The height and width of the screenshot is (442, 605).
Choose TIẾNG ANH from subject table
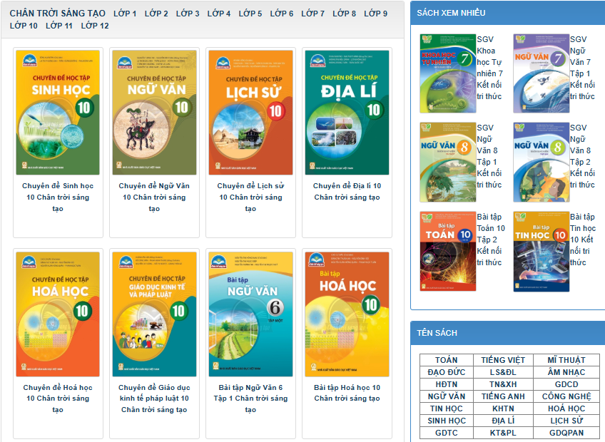pos(503,396)
